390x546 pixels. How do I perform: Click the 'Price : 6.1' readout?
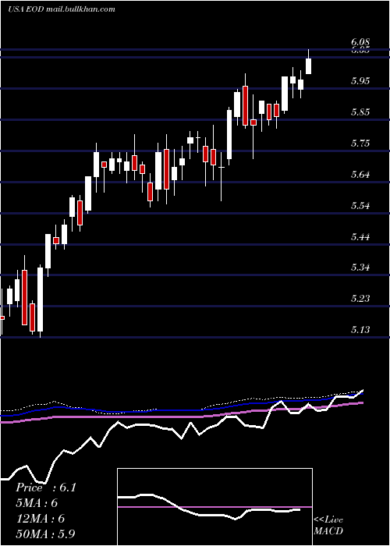[x=45, y=487]
